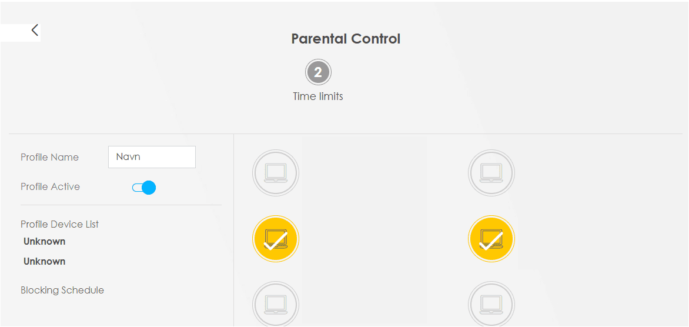The height and width of the screenshot is (327, 689).
Task: Click the Profile Active label text
Action: [x=50, y=186]
